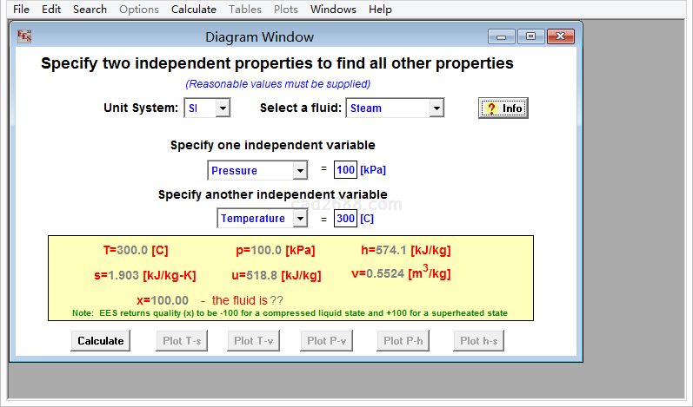The height and width of the screenshot is (407, 693).
Task: Click the Info button with question mark
Action: pos(503,108)
